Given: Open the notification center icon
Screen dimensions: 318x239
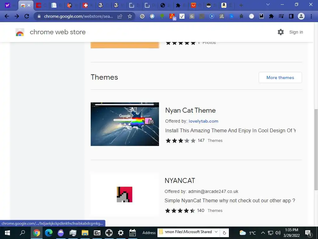Looking at the screenshot, I should (308, 233).
